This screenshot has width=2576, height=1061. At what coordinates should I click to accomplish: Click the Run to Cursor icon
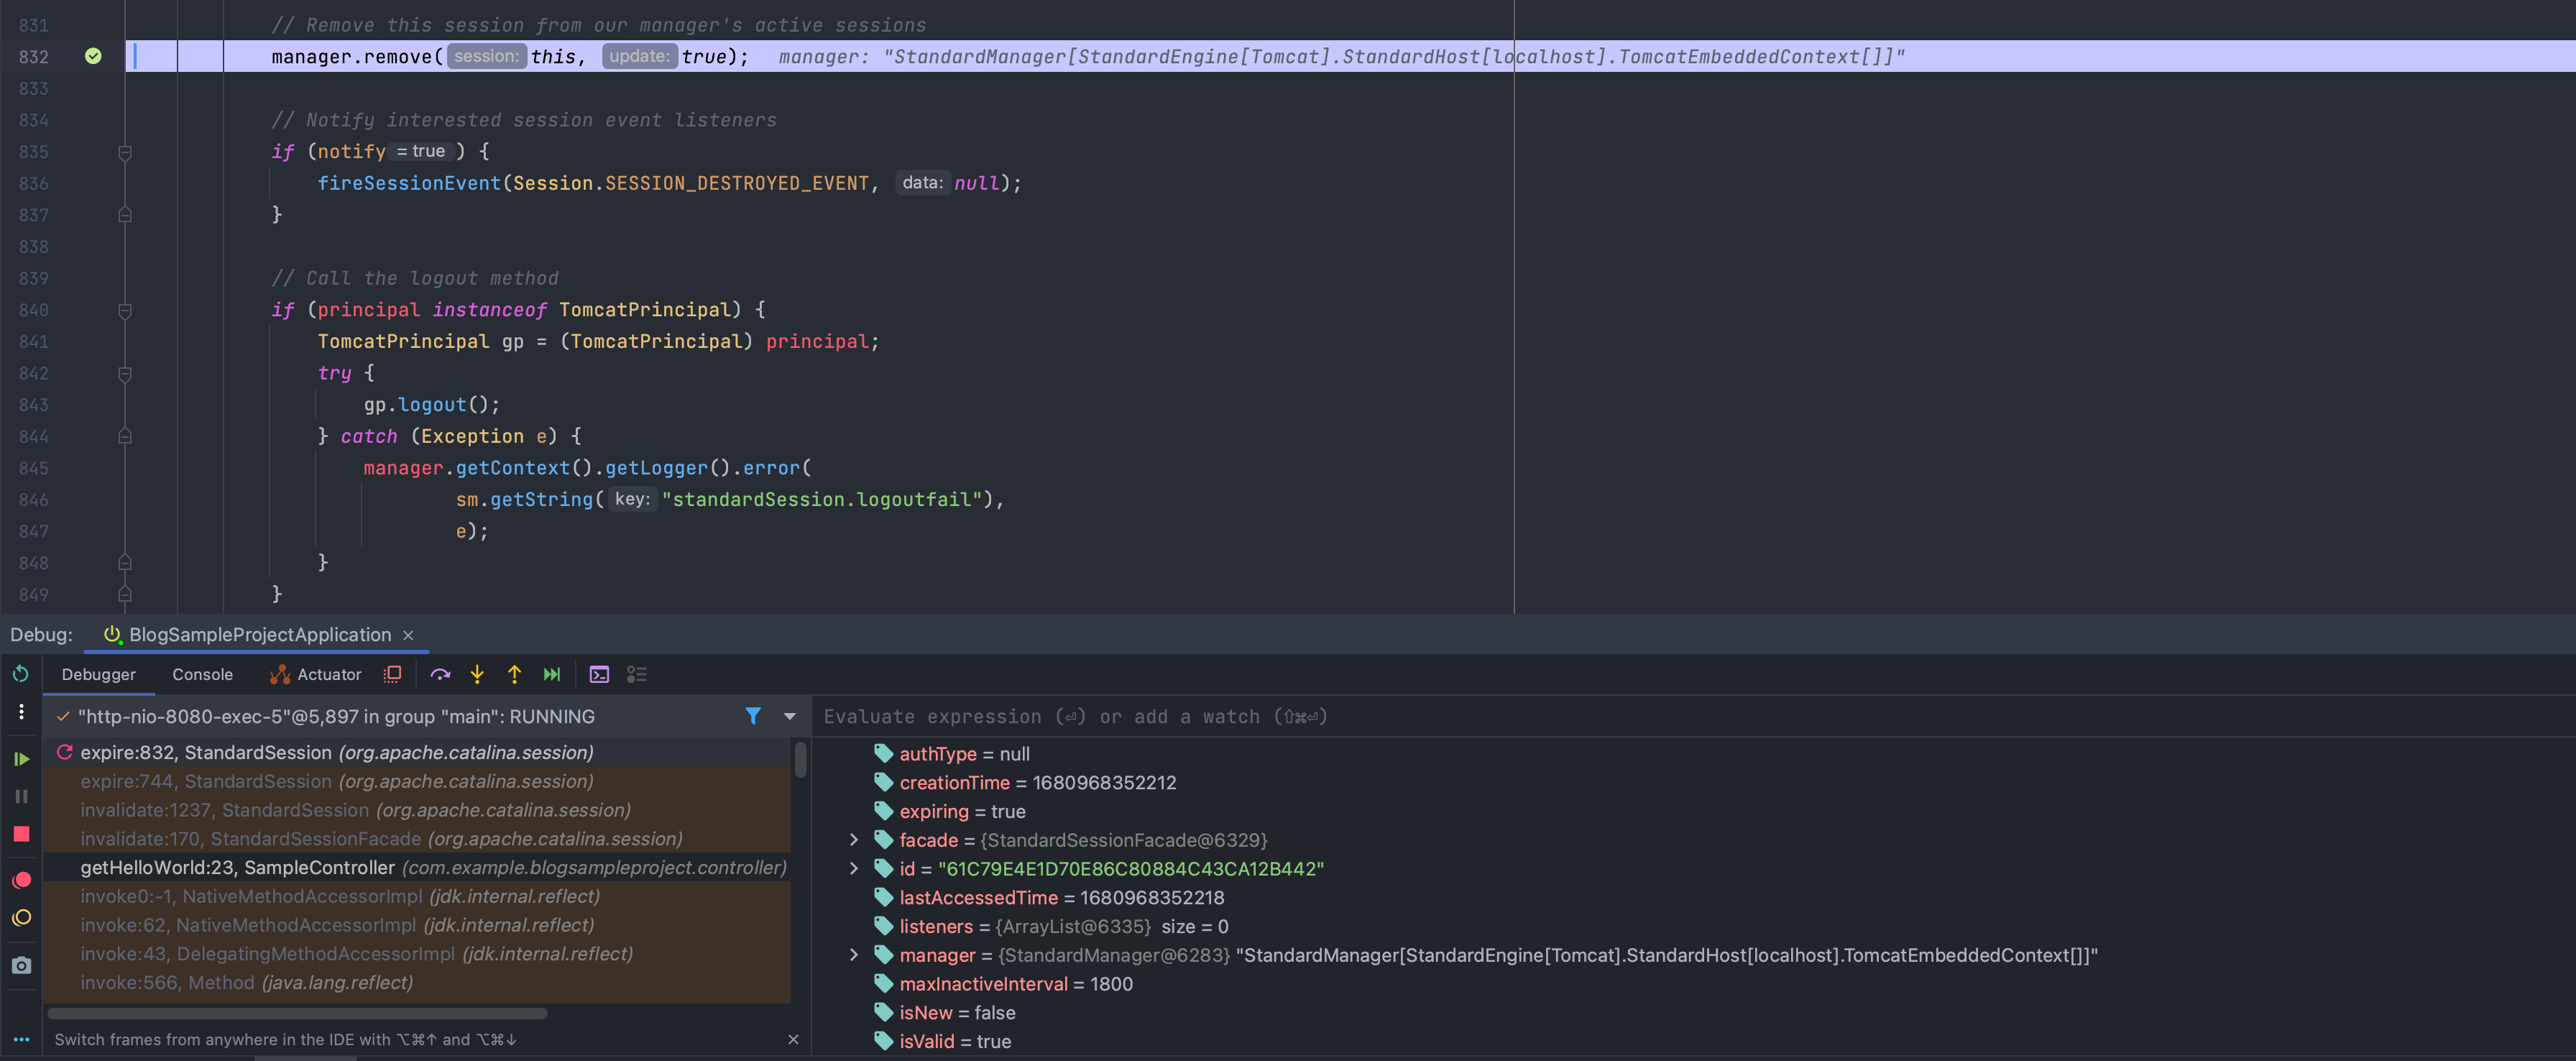click(552, 675)
